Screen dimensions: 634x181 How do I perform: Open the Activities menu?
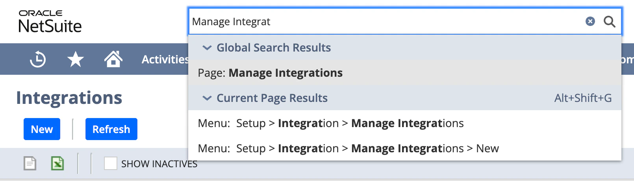click(x=165, y=59)
